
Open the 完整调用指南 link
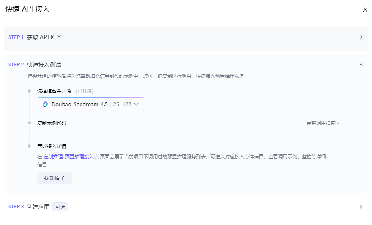coord(321,123)
